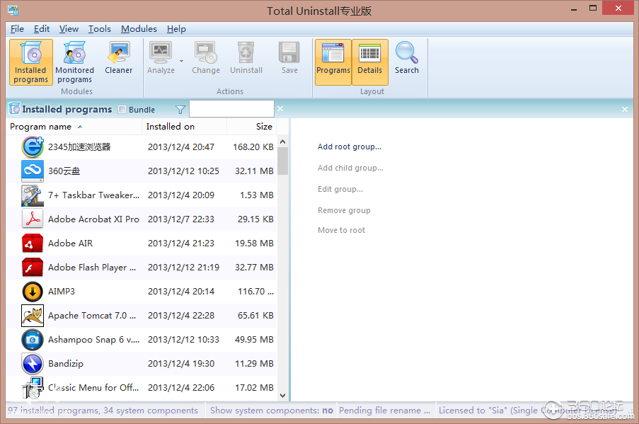Toggle Show system components status entry
Viewport: 639px width, 424px height.
[272, 411]
